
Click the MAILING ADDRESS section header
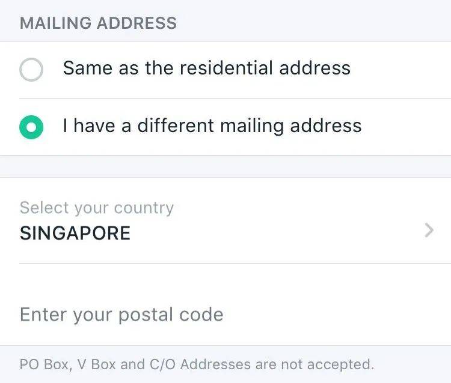pyautogui.click(x=98, y=23)
